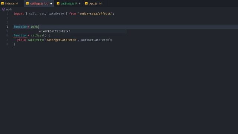238x134 pixels.
Task: Switch to the catSaga.js tab
Action: tap(39, 3)
